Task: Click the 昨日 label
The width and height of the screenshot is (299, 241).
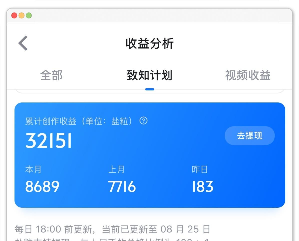Action: coord(200,170)
